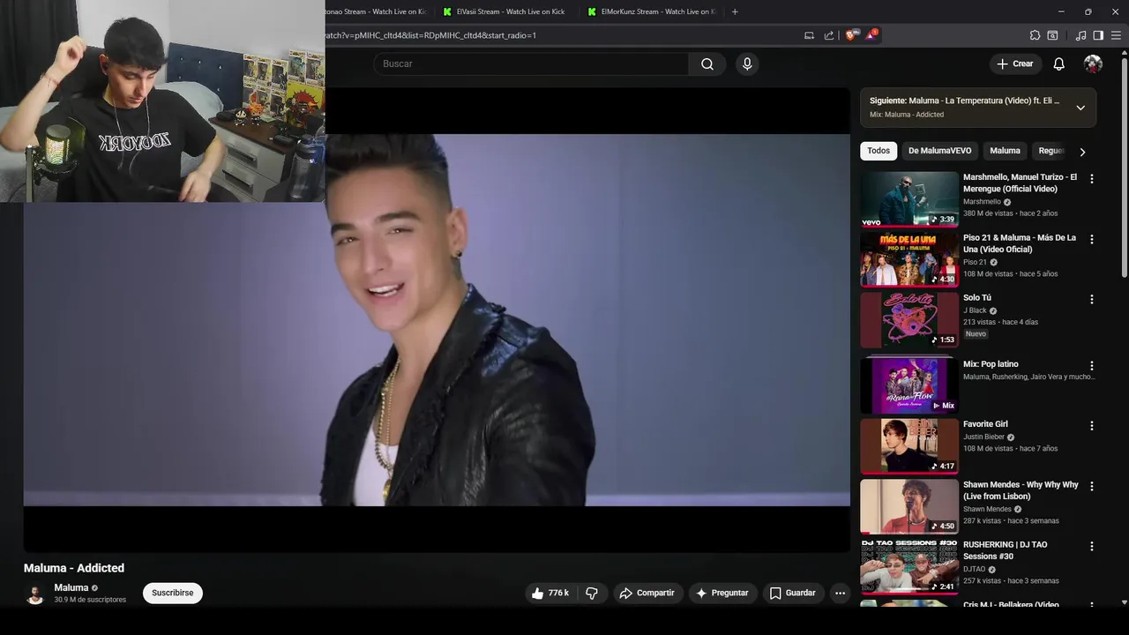Open Solo Tú video thumbnail
The image size is (1129, 635).
(909, 320)
